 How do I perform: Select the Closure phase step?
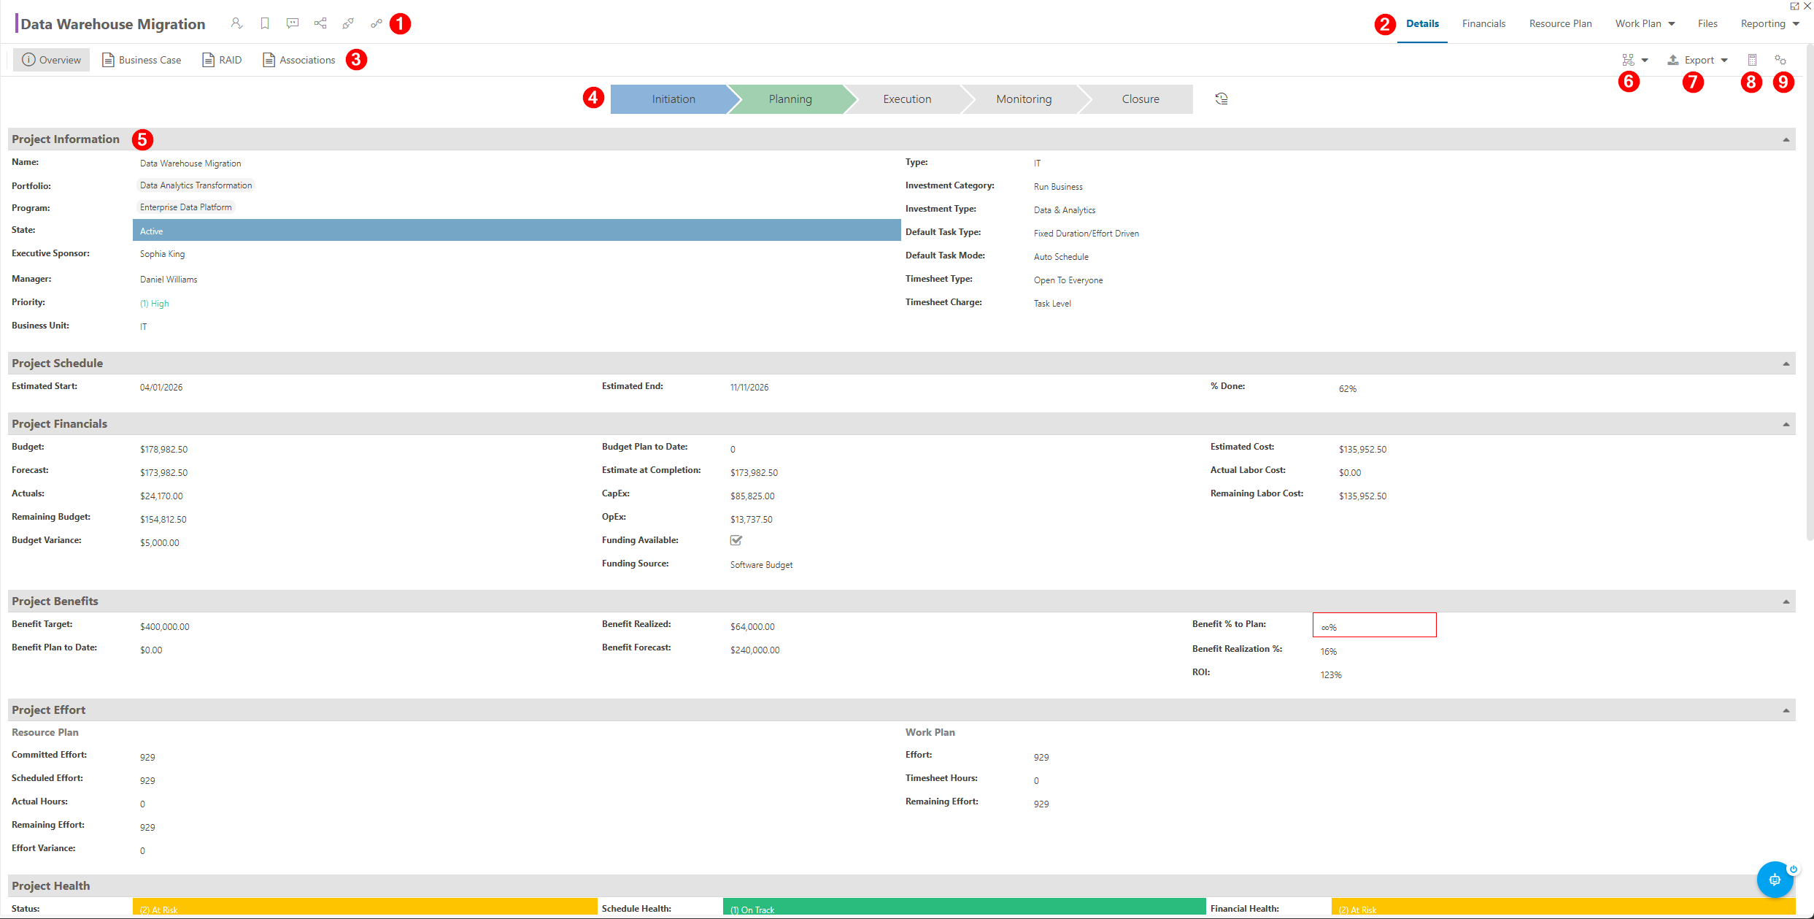[x=1140, y=99]
